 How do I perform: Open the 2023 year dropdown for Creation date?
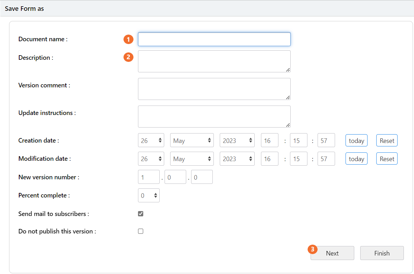(237, 140)
